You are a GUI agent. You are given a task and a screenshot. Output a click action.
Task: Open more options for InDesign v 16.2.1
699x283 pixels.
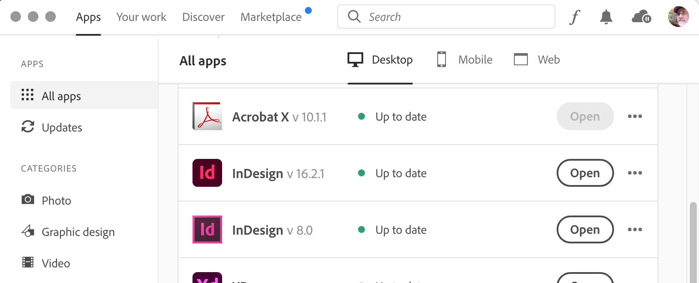click(635, 173)
